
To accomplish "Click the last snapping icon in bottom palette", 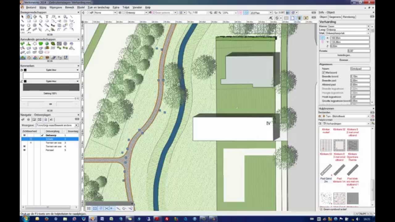I will click(130, 208).
